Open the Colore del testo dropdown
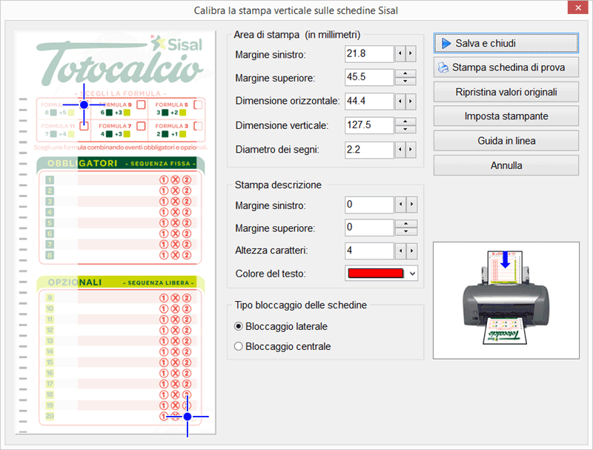This screenshot has width=593, height=450. click(x=412, y=274)
